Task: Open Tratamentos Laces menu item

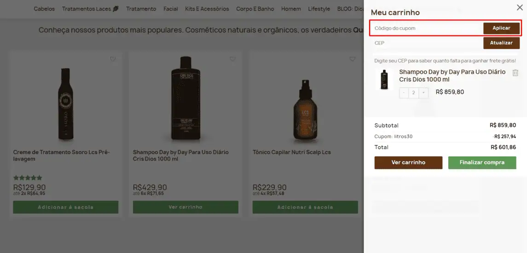Action: (90, 9)
